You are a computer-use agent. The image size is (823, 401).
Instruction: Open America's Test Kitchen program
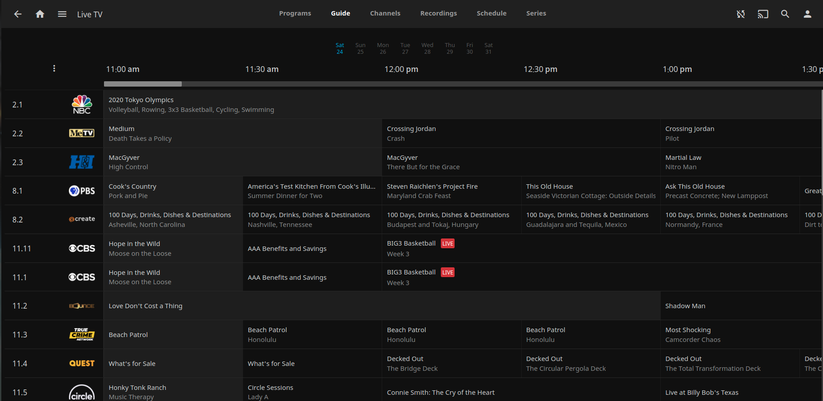[312, 191]
